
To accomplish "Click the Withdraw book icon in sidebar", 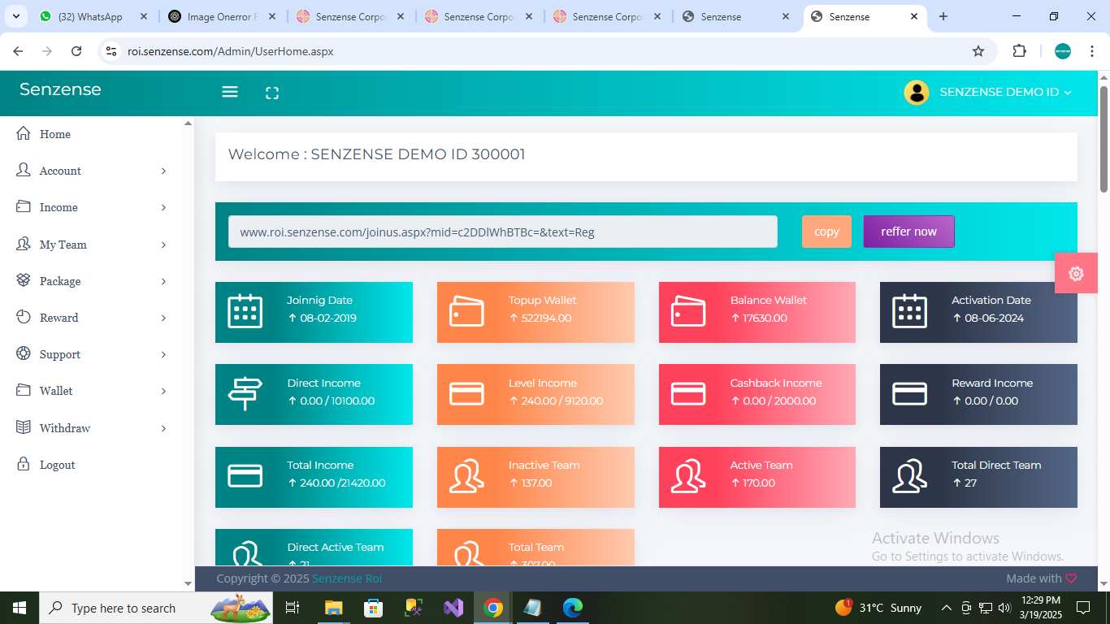I will click(x=24, y=427).
